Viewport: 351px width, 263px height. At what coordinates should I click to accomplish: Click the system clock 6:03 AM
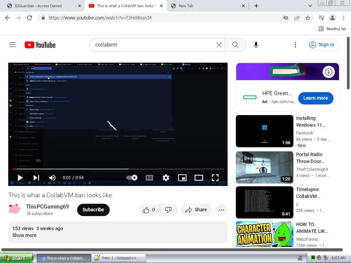click(338, 258)
